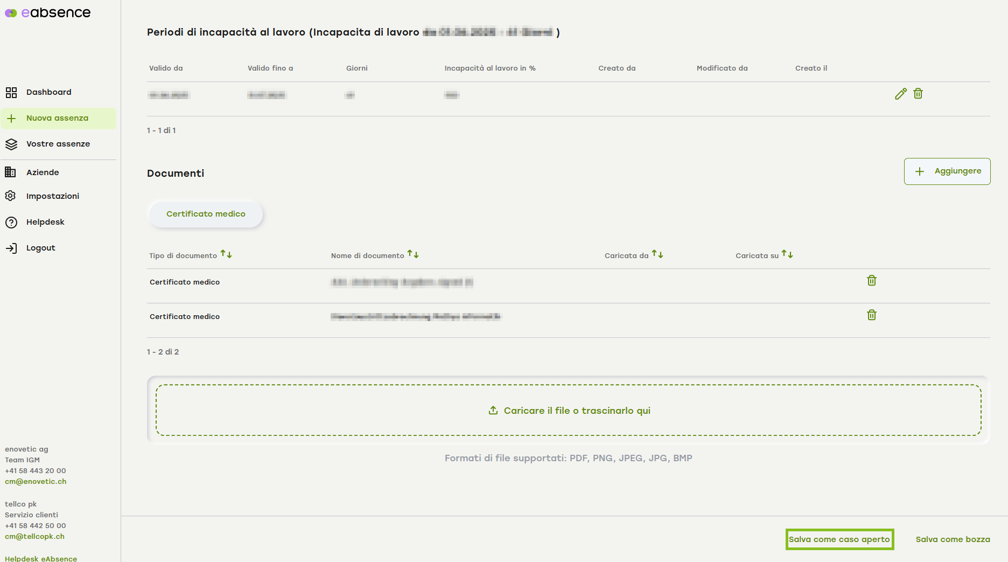The height and width of the screenshot is (562, 1008).
Task: Delete the incapacity period with trash icon
Action: [x=918, y=94]
